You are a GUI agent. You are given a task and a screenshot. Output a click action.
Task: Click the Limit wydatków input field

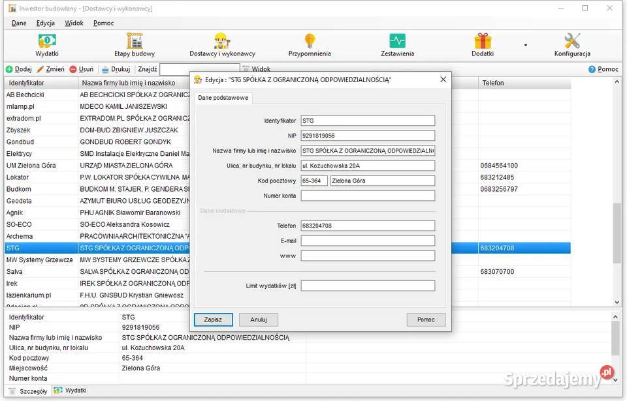click(x=368, y=286)
